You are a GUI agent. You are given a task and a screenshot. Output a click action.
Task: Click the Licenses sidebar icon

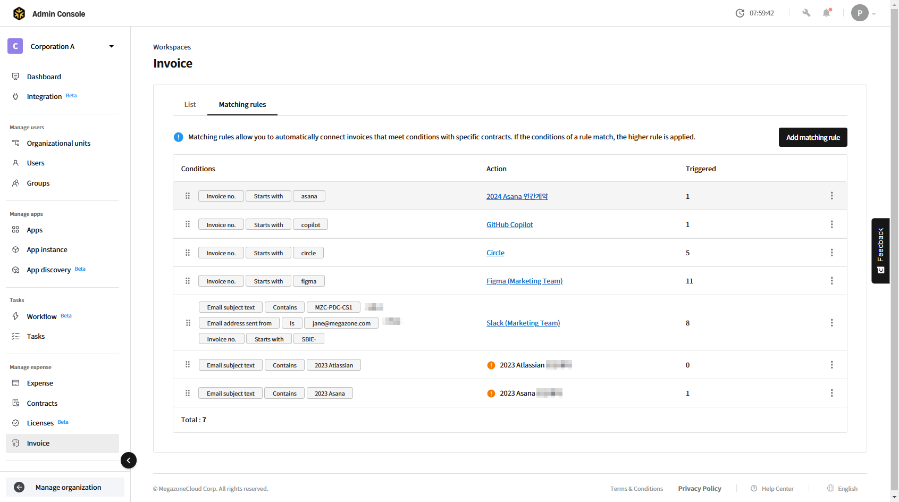point(15,423)
